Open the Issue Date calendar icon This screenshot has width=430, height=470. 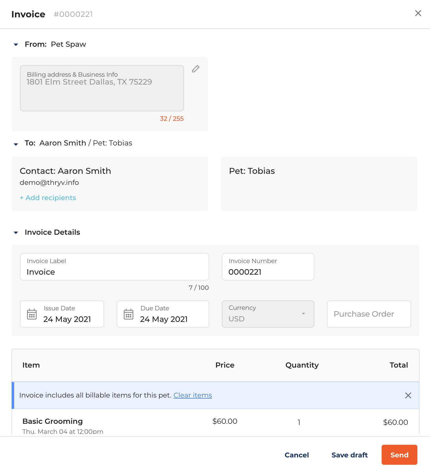[32, 314]
